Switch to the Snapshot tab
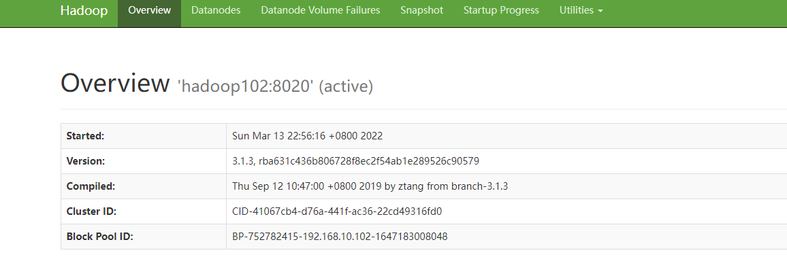 pyautogui.click(x=421, y=11)
